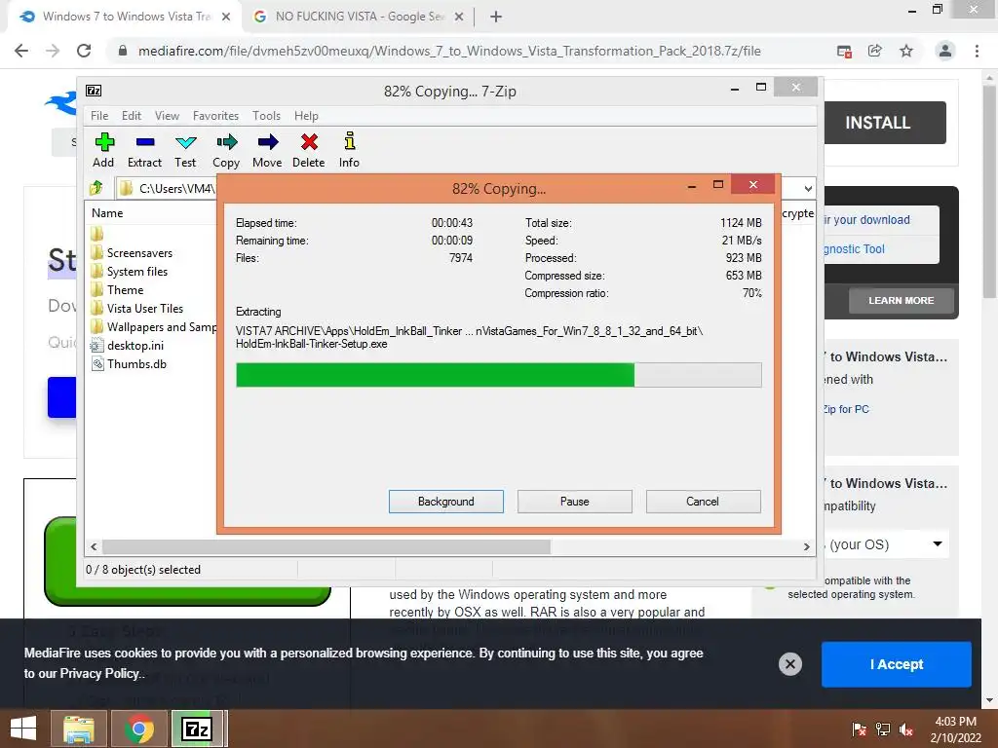Go back using the Chrome back arrow

[x=21, y=51]
